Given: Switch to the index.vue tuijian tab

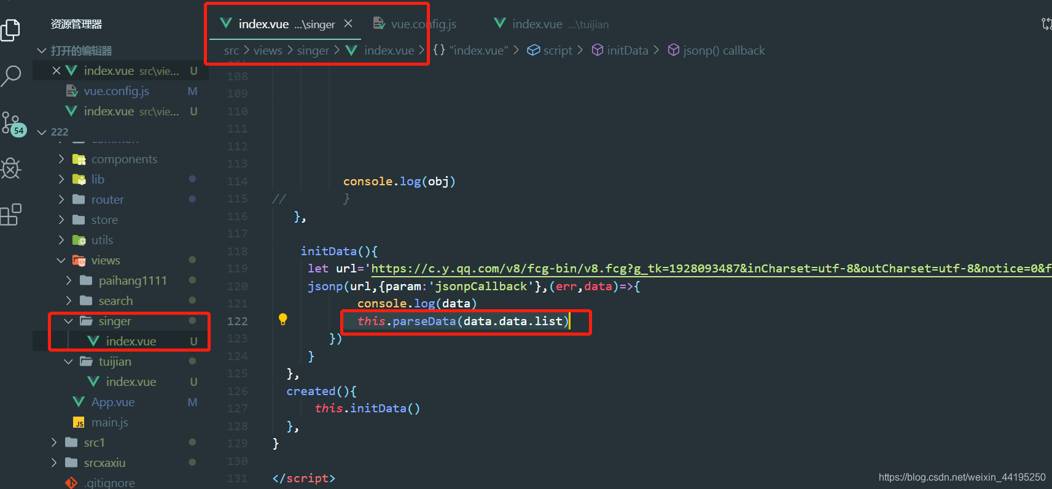Looking at the screenshot, I should (x=551, y=24).
